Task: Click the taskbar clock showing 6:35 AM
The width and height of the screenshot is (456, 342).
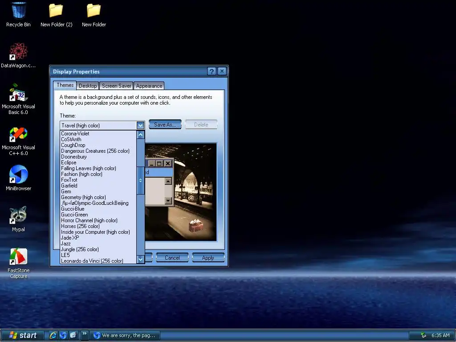Action: pos(440,335)
